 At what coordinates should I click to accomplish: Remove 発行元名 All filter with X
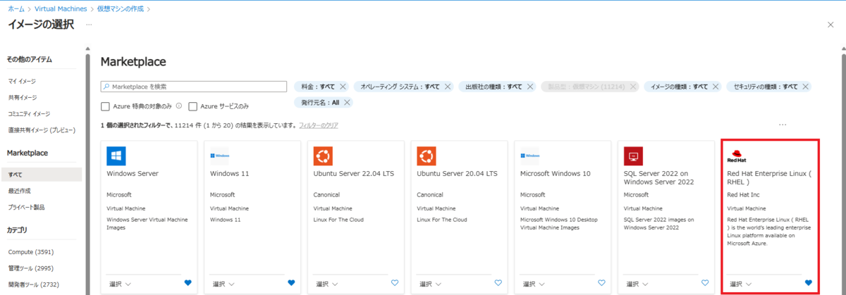pyautogui.click(x=347, y=102)
